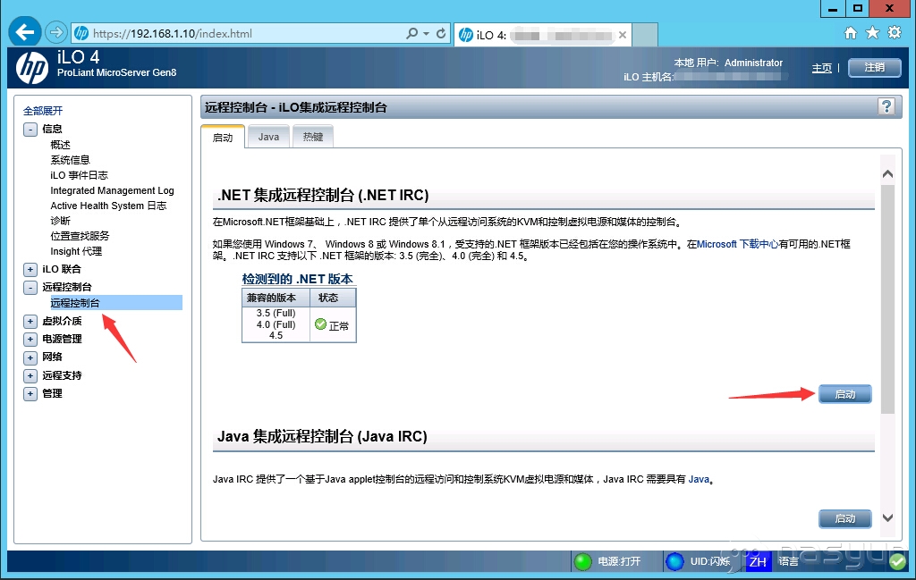
Task: Expand the 电源管理 section
Action: [x=30, y=339]
